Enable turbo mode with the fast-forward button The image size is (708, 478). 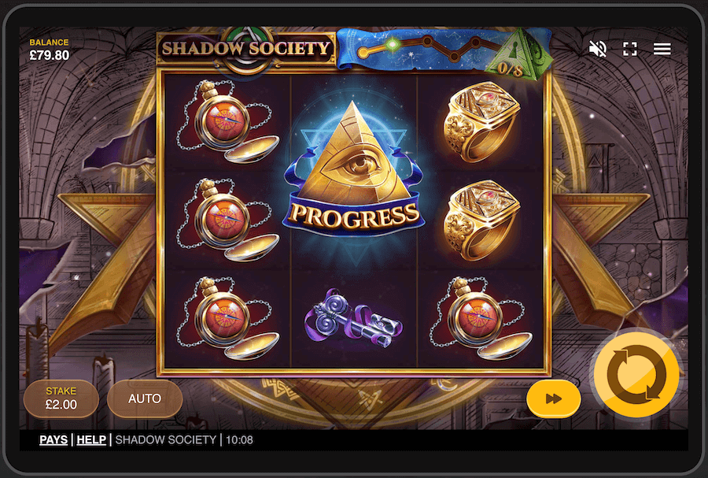[554, 398]
